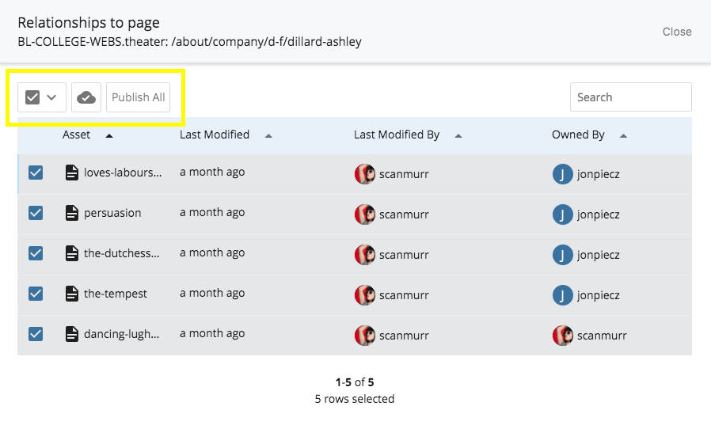
Task: Sort by Asset column header
Action: 77,135
